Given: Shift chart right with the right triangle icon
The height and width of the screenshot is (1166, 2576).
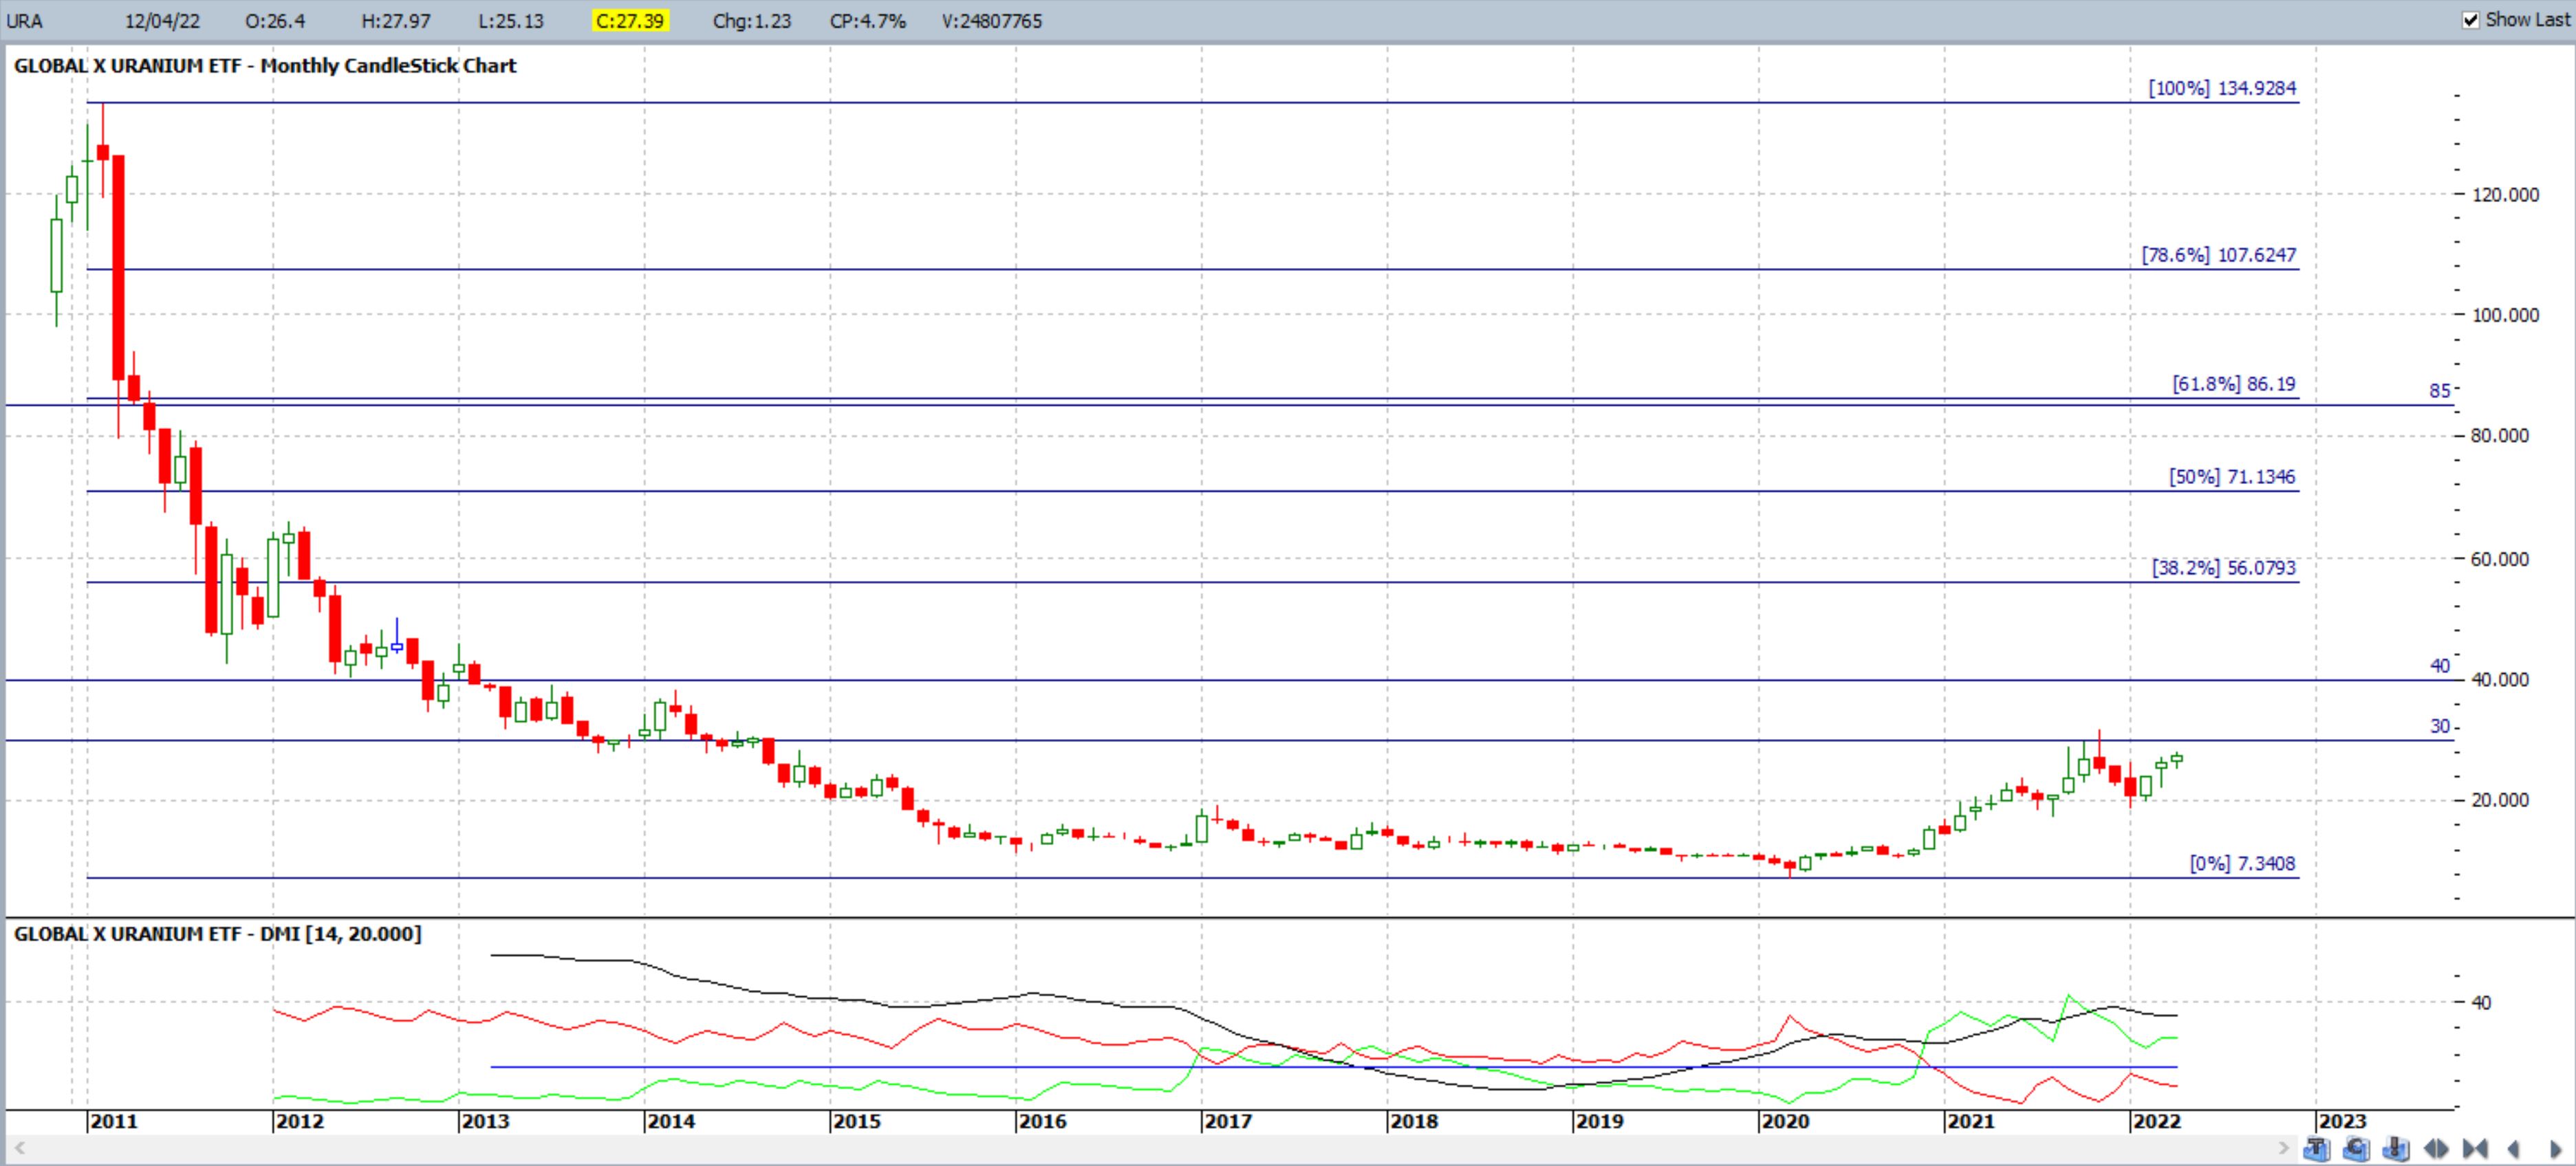Looking at the screenshot, I should tap(2556, 1149).
